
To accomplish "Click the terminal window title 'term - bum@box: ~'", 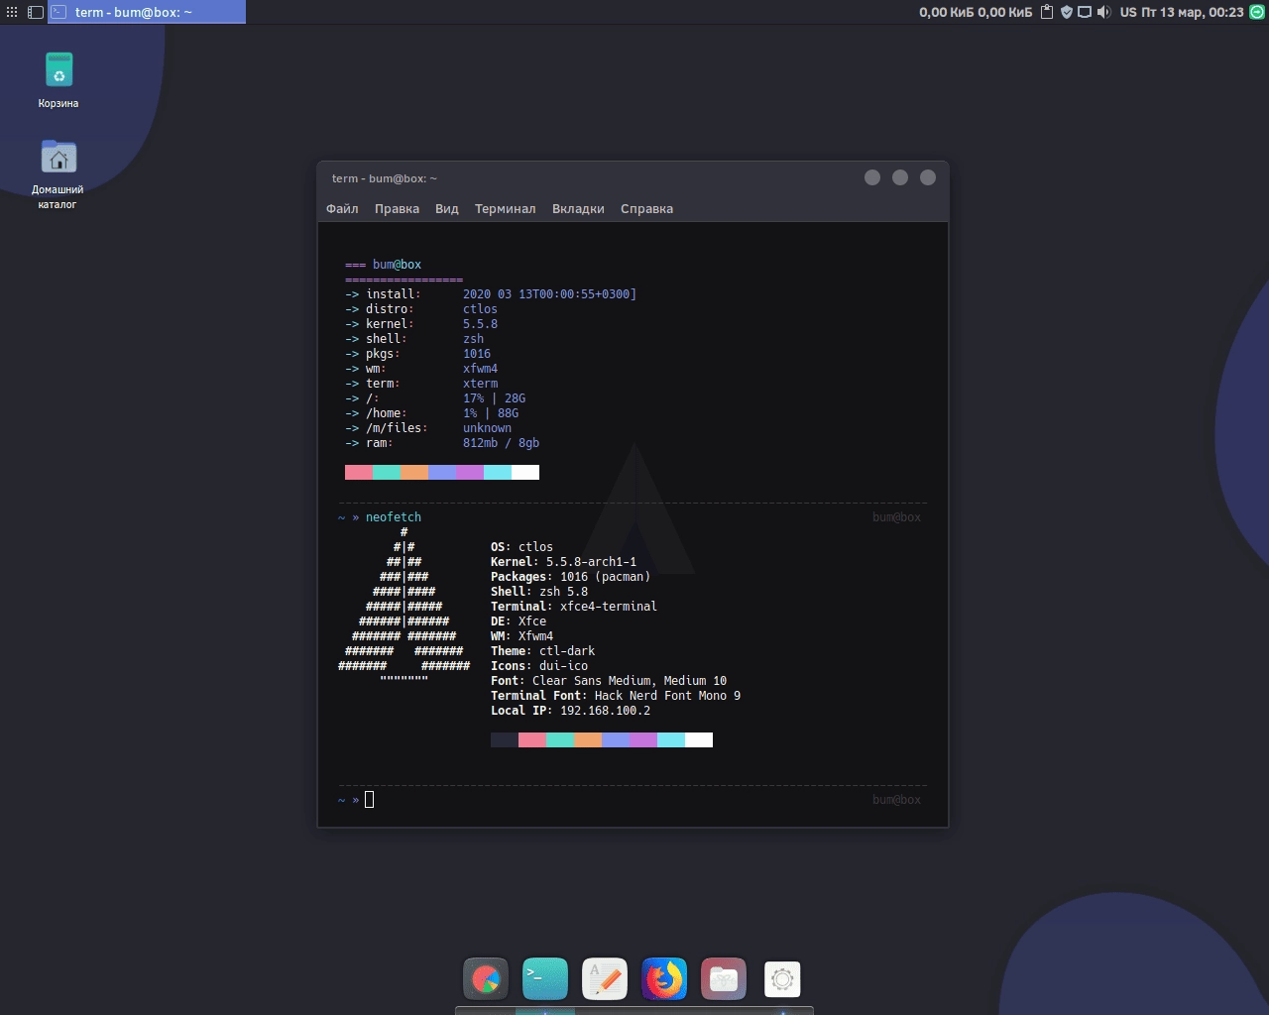I will (385, 178).
